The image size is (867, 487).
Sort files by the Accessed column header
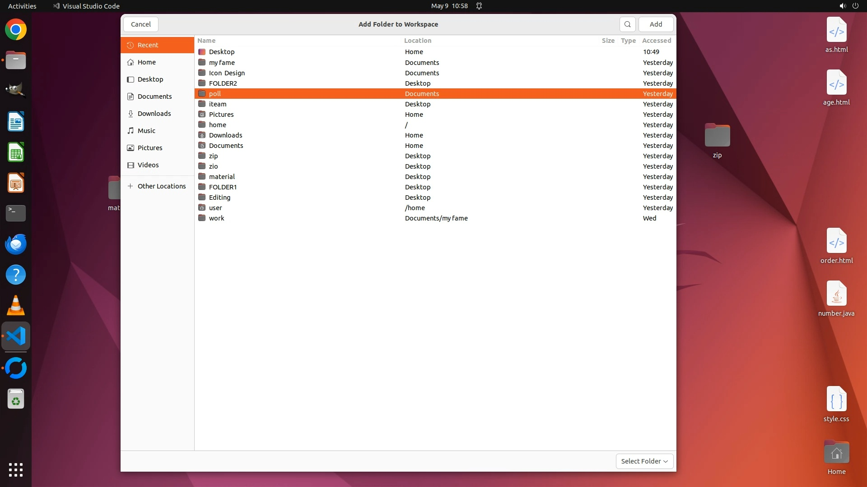click(656, 41)
